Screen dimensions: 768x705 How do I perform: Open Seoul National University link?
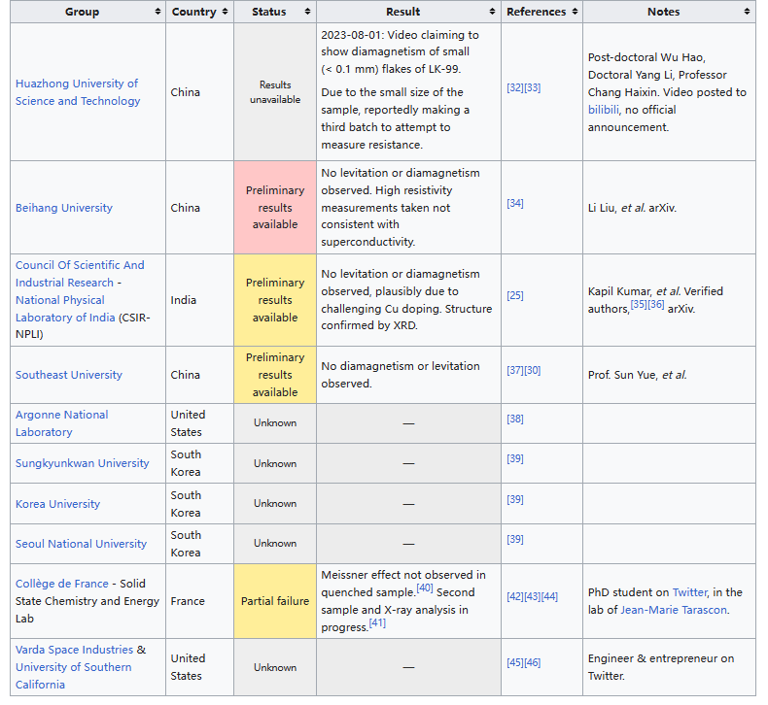81,544
